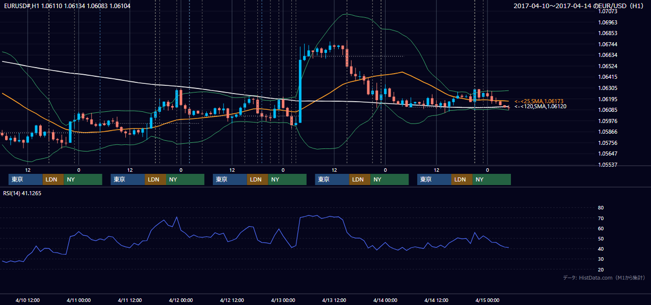Click the 1.06853 price level
Viewport: 651px width, 305px height.
pyautogui.click(x=608, y=34)
